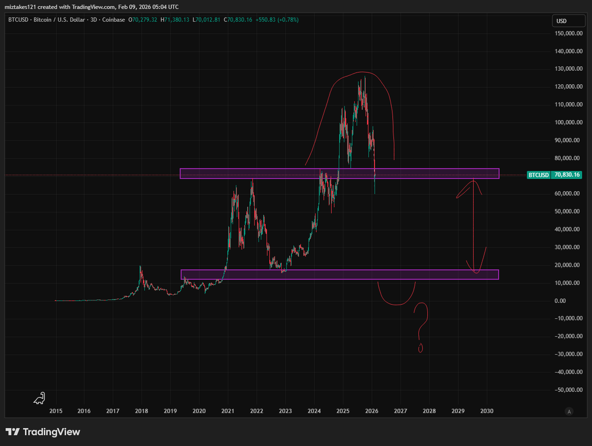Click the 'BTCUSD · Bitcoin / U.S. Dollar' symbol title
The width and height of the screenshot is (592, 446).
tap(48, 20)
